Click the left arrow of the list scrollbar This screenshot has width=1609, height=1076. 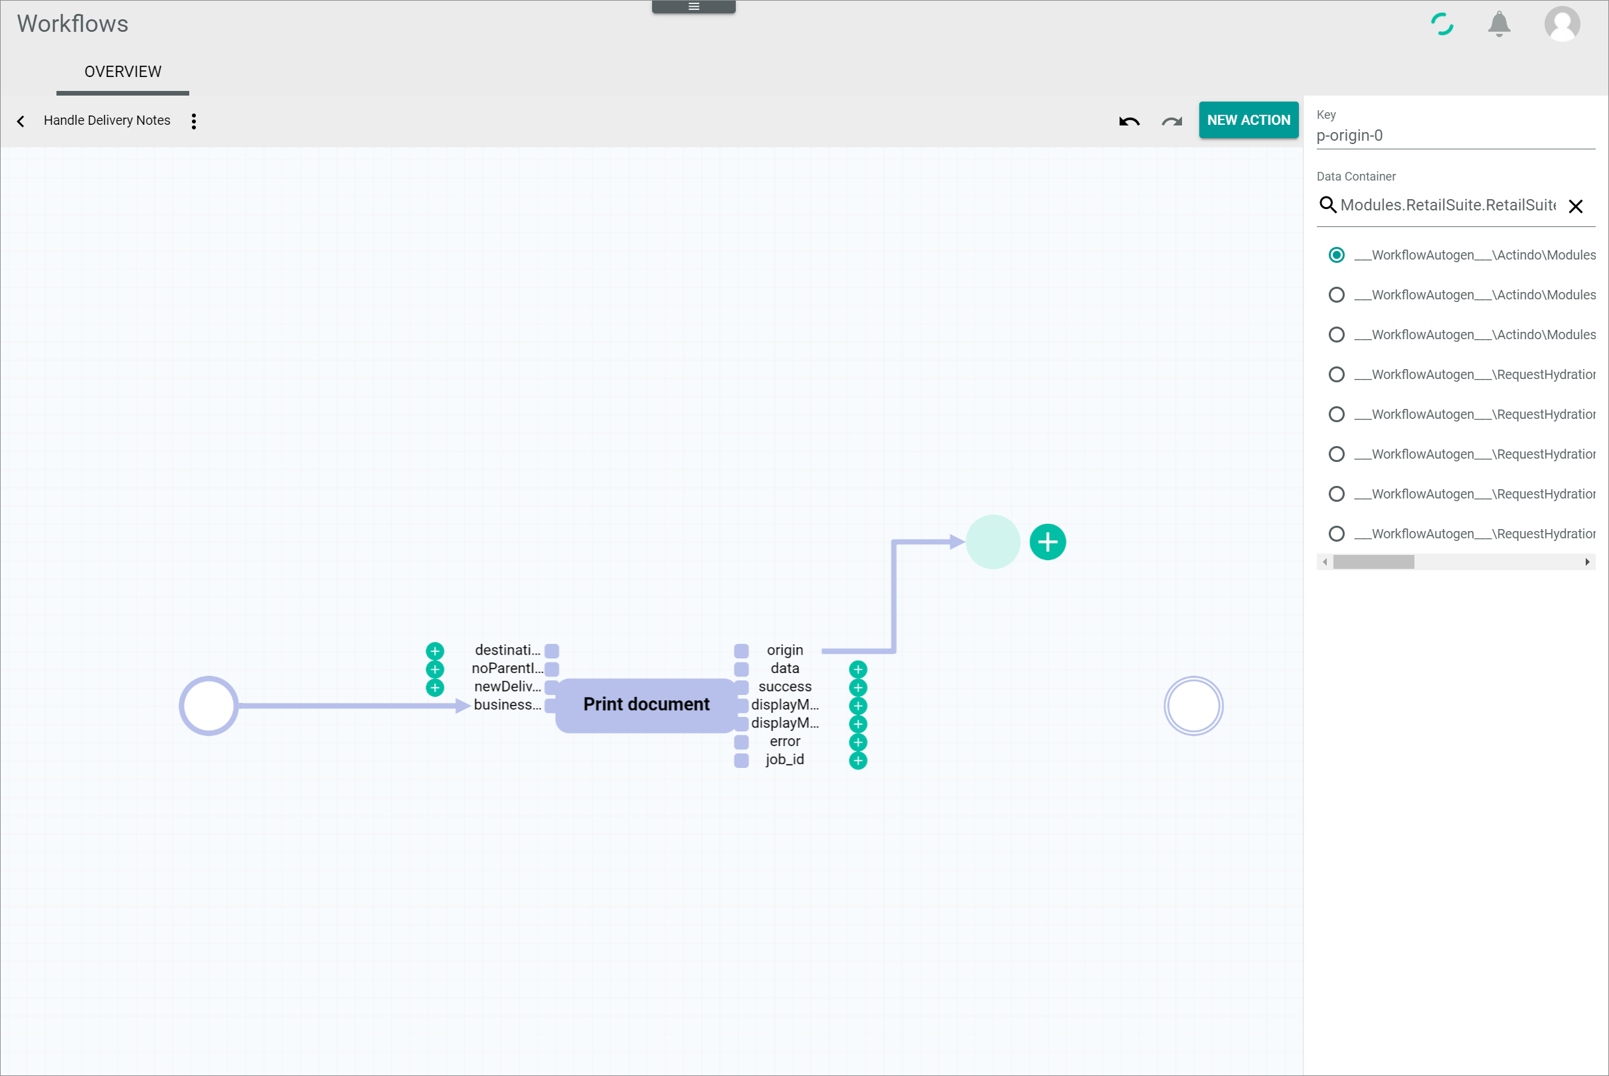pos(1324,562)
